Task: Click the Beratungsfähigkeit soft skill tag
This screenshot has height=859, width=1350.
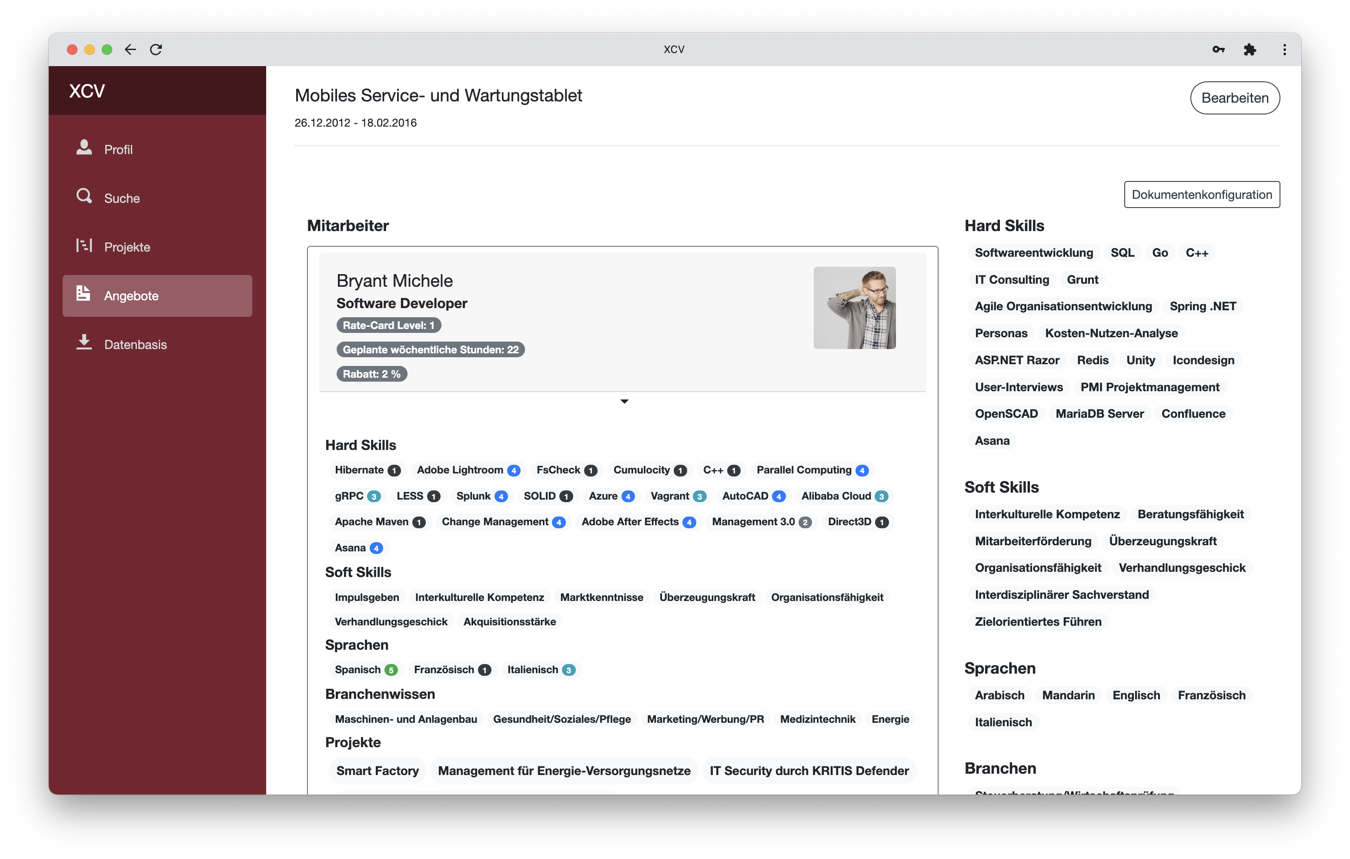Action: (x=1190, y=514)
